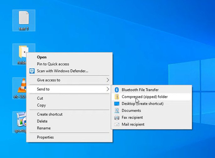The image size is (215, 158).
Task: Click the Windows Defender shield icon
Action: 32,71
